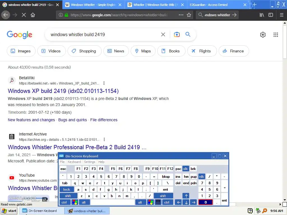Filter results by Videos
Screen dimensions: 287x215
point(51,51)
